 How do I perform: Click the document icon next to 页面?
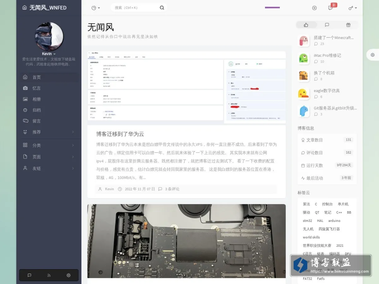pyautogui.click(x=25, y=157)
